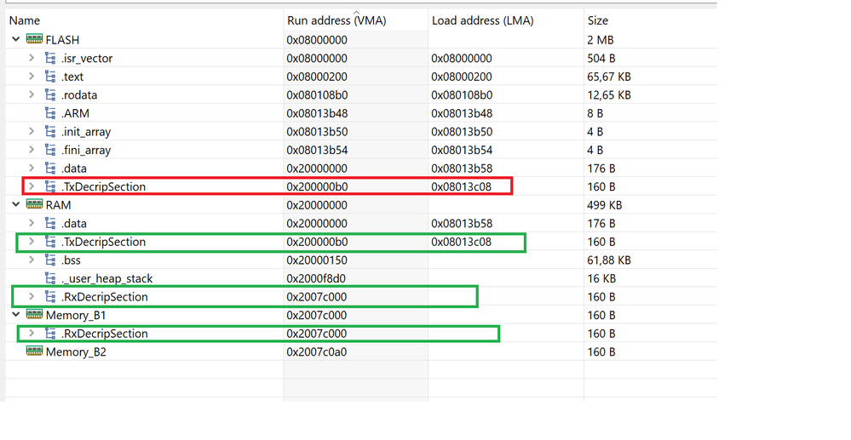Click the Memory_B1 chip icon
851x440 pixels.
34,315
